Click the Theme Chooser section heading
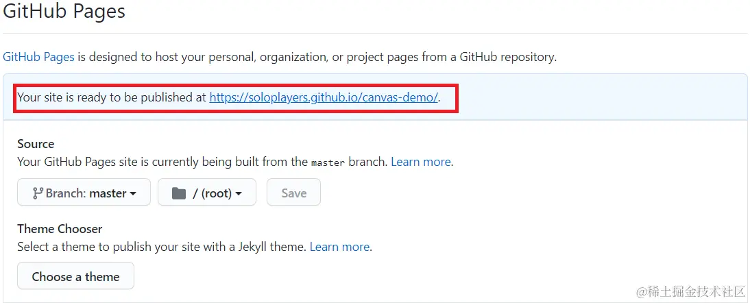The width and height of the screenshot is (750, 303). (60, 228)
